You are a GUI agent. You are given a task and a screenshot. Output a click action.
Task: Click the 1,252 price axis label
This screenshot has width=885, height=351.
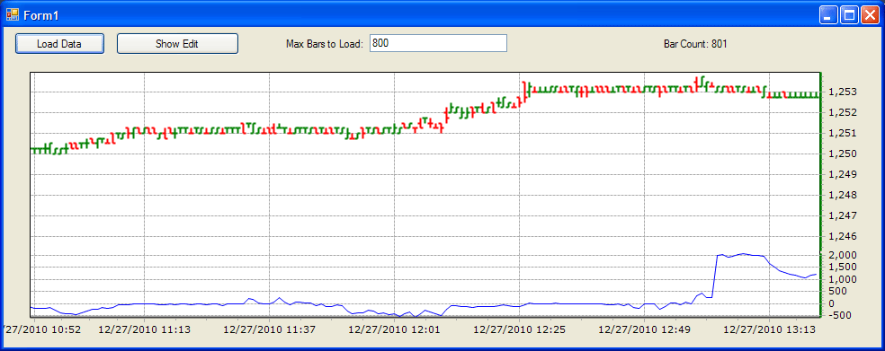(x=842, y=113)
